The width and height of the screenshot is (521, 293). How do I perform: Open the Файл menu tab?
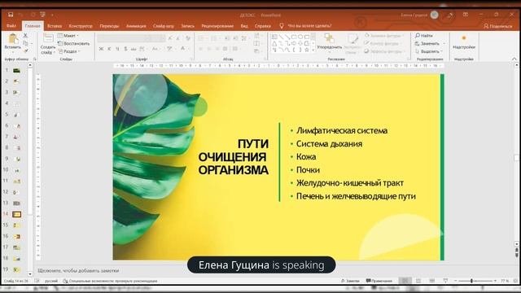(11, 26)
